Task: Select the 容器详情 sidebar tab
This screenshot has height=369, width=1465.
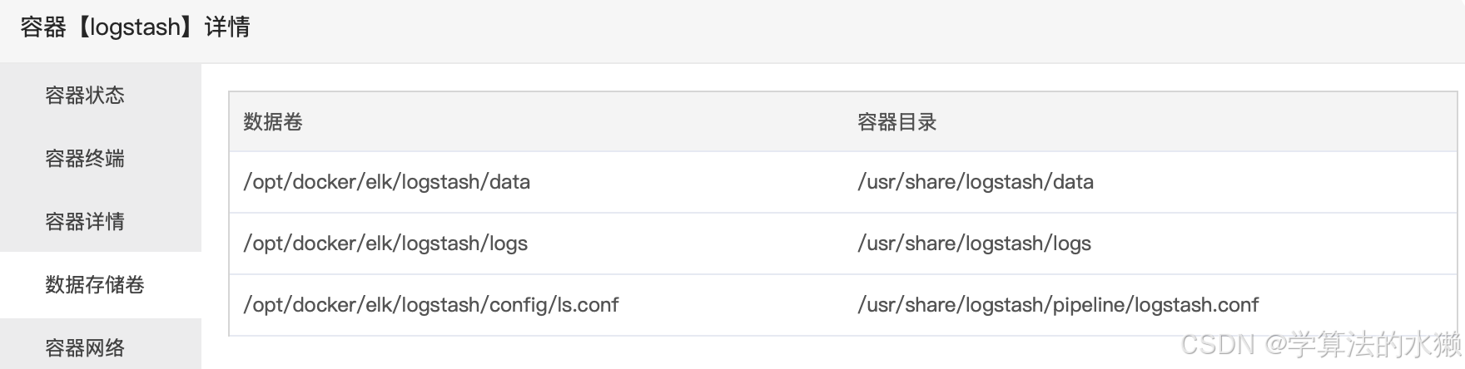Action: [85, 222]
